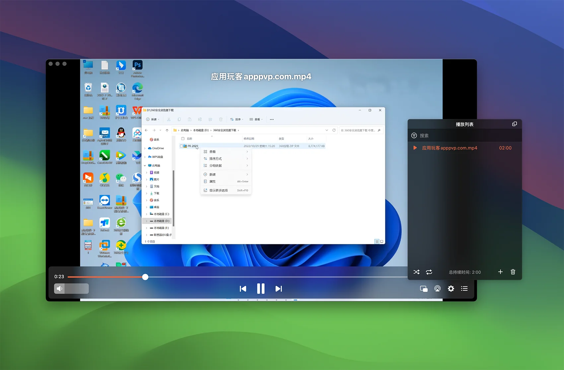Viewport: 564px width, 370px height.
Task: Switch Explorer to details view icon
Action: pos(377,241)
